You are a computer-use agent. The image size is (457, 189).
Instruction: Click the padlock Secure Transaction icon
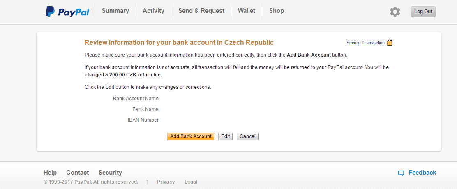(x=389, y=42)
